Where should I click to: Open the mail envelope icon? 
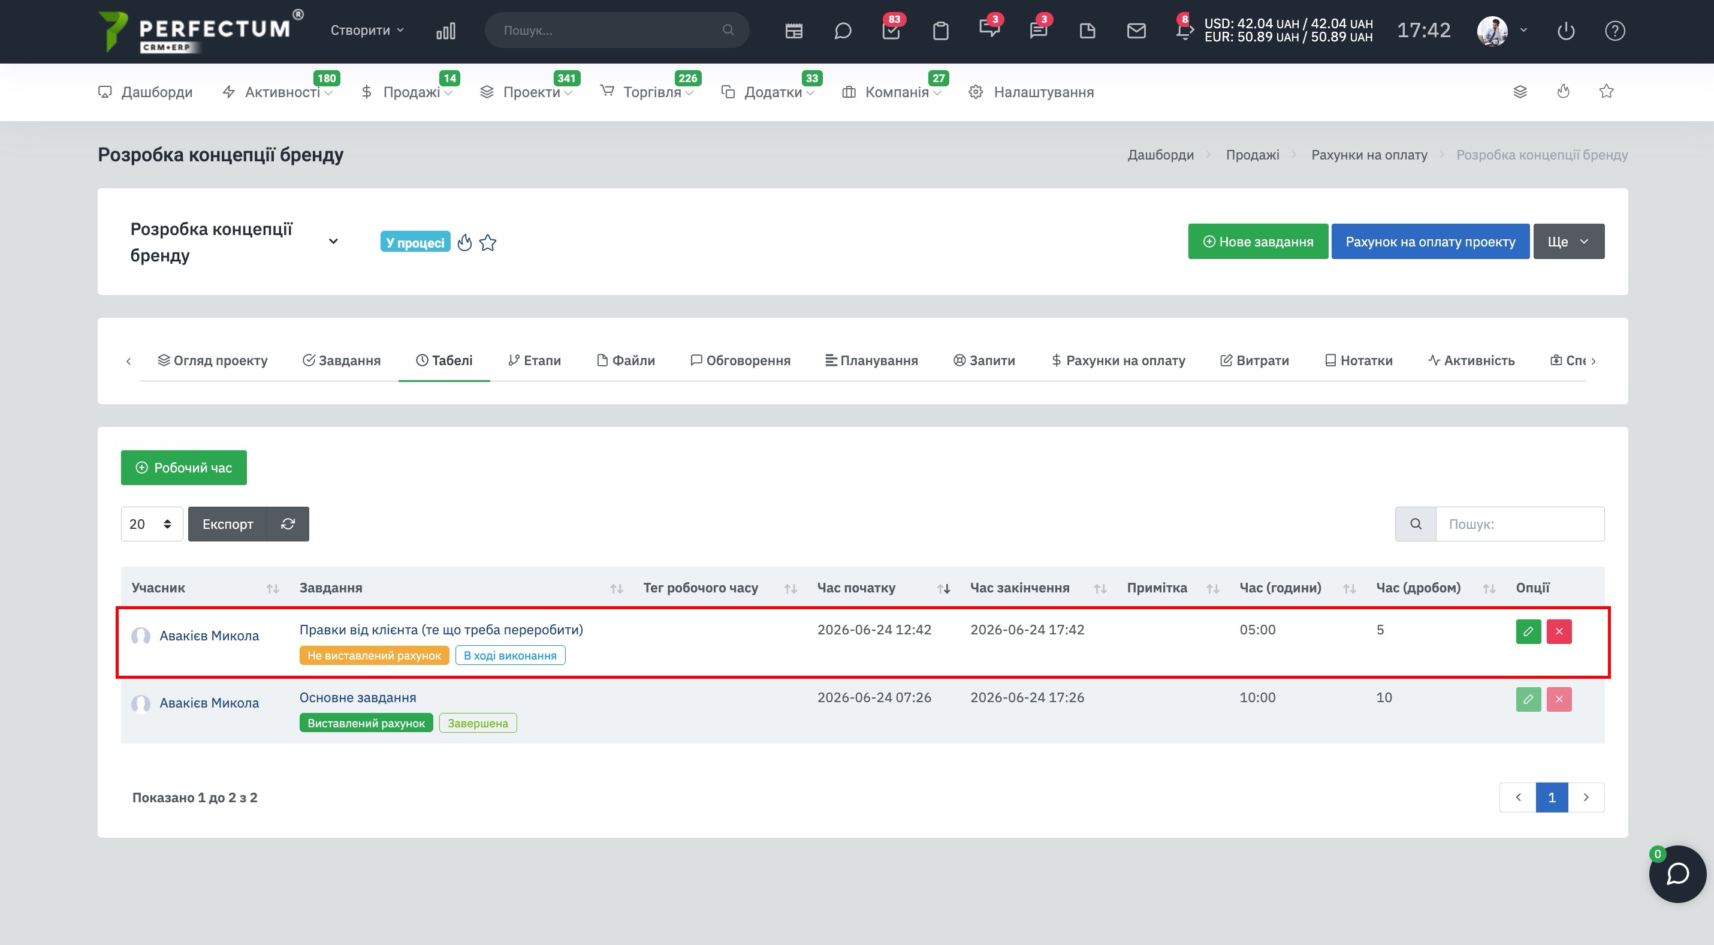click(x=1136, y=31)
